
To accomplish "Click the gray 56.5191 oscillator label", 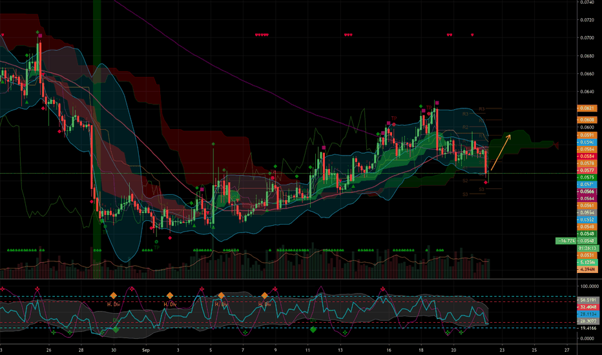I will (x=588, y=299).
